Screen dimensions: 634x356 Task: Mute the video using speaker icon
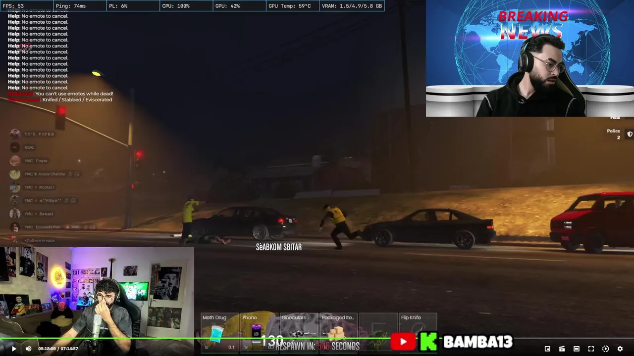pyautogui.click(x=28, y=349)
